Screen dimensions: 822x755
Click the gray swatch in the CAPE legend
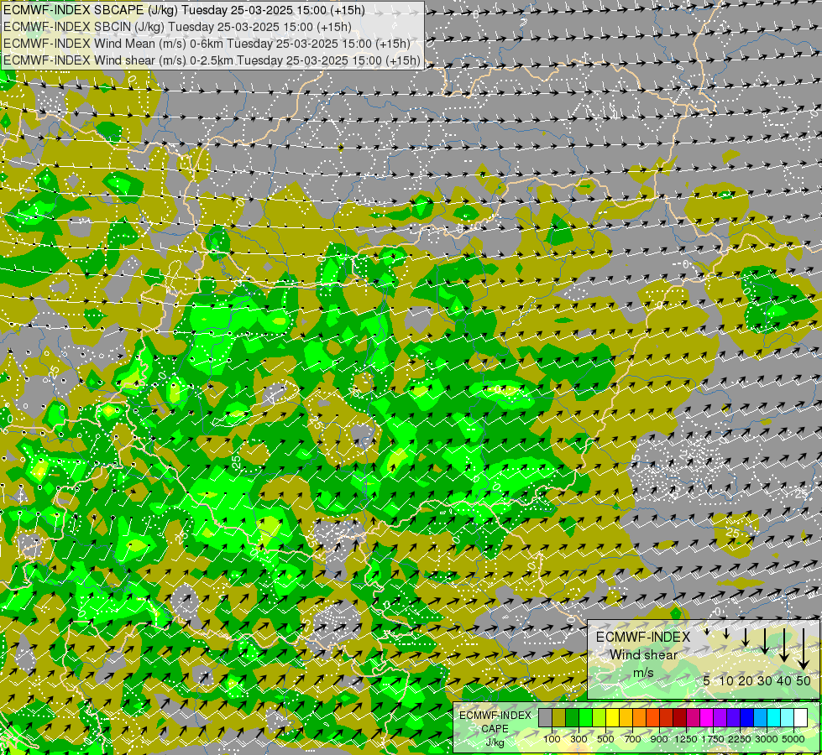(545, 718)
